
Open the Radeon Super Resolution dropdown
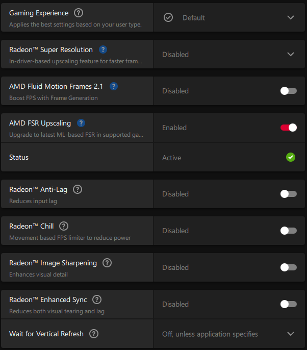click(x=229, y=54)
